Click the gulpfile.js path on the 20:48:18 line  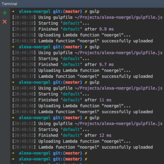point(119,17)
